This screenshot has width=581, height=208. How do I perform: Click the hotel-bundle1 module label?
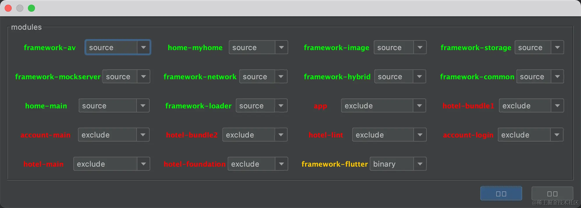[x=468, y=106]
